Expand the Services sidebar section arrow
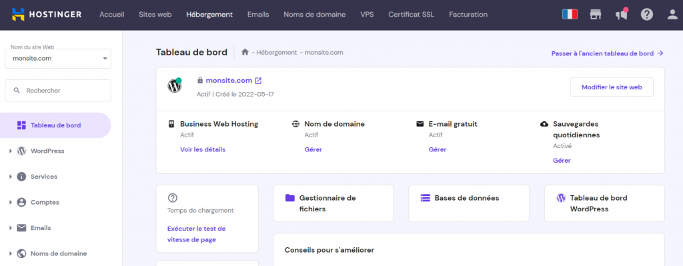Image resolution: width=683 pixels, height=266 pixels. (x=11, y=177)
